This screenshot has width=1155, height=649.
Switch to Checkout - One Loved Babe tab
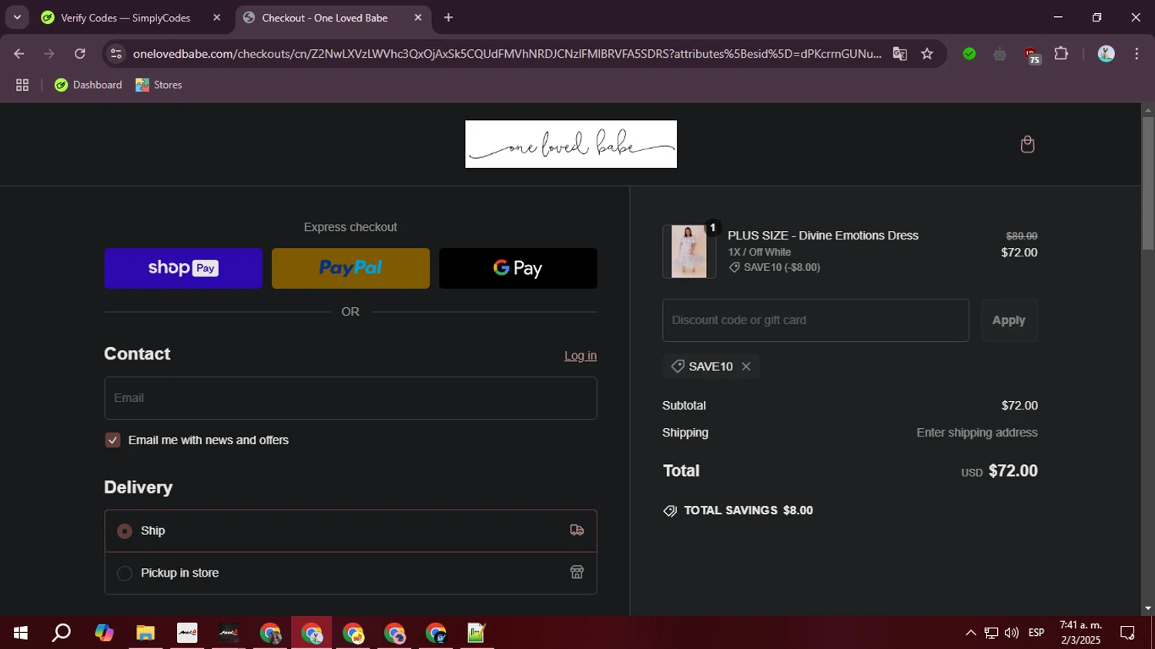click(325, 18)
